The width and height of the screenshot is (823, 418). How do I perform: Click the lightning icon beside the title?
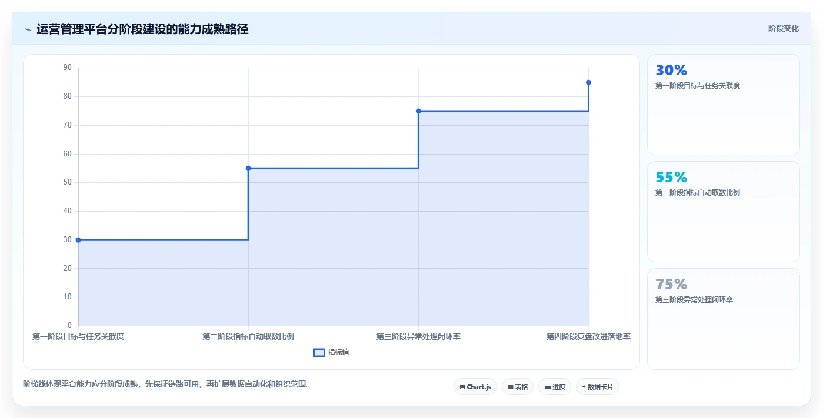pos(28,29)
